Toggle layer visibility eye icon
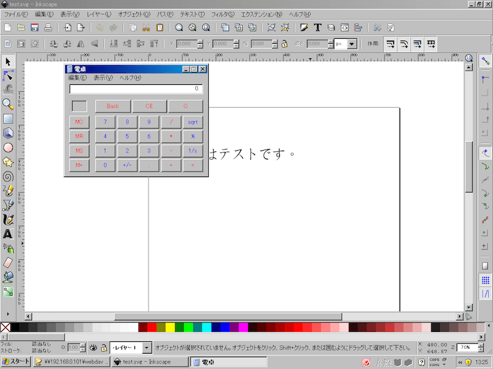This screenshot has width=493, height=369. point(93,347)
